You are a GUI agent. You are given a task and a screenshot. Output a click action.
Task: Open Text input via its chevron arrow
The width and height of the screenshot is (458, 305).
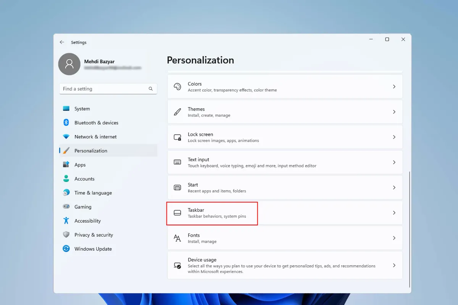pos(394,162)
